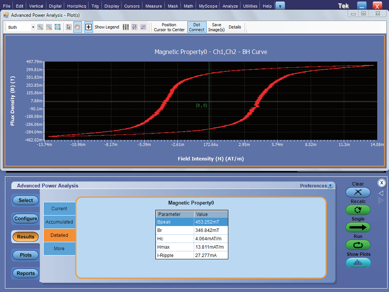Start a Single acquisition with the arrow button

click(x=358, y=227)
